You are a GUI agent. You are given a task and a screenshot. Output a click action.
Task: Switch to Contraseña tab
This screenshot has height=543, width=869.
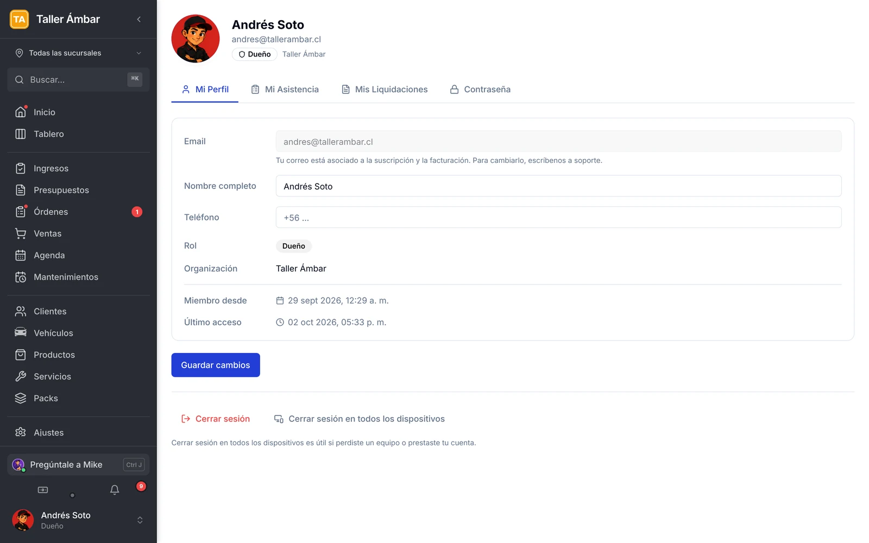[480, 89]
